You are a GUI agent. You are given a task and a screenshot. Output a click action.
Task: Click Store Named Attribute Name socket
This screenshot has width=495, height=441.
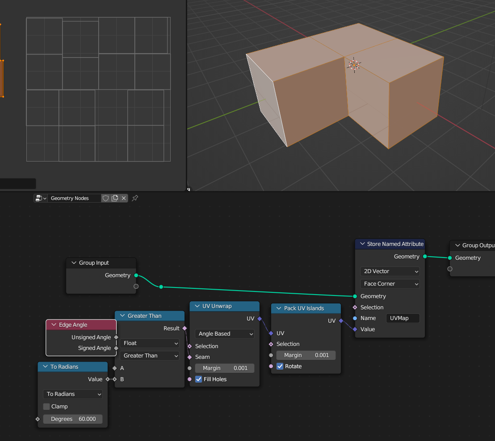point(355,318)
